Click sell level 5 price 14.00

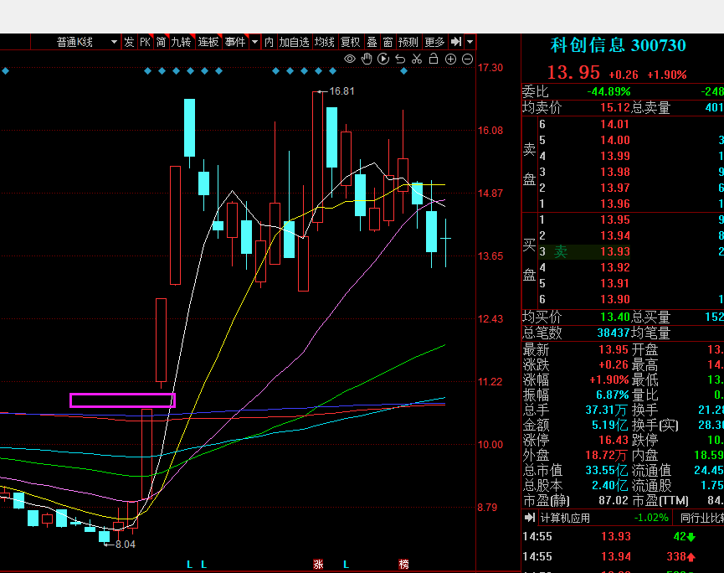click(614, 140)
